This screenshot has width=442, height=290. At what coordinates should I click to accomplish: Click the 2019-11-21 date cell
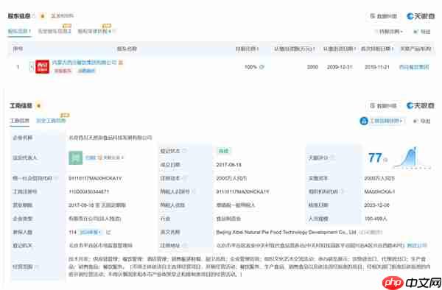click(x=377, y=67)
